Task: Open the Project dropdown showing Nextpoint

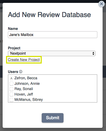Action: 52,53
